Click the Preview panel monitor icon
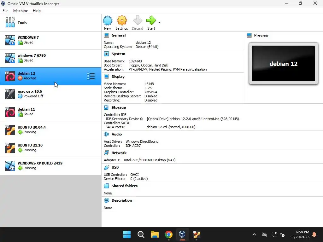Viewport: 323px width, 242px height. (x=249, y=35)
